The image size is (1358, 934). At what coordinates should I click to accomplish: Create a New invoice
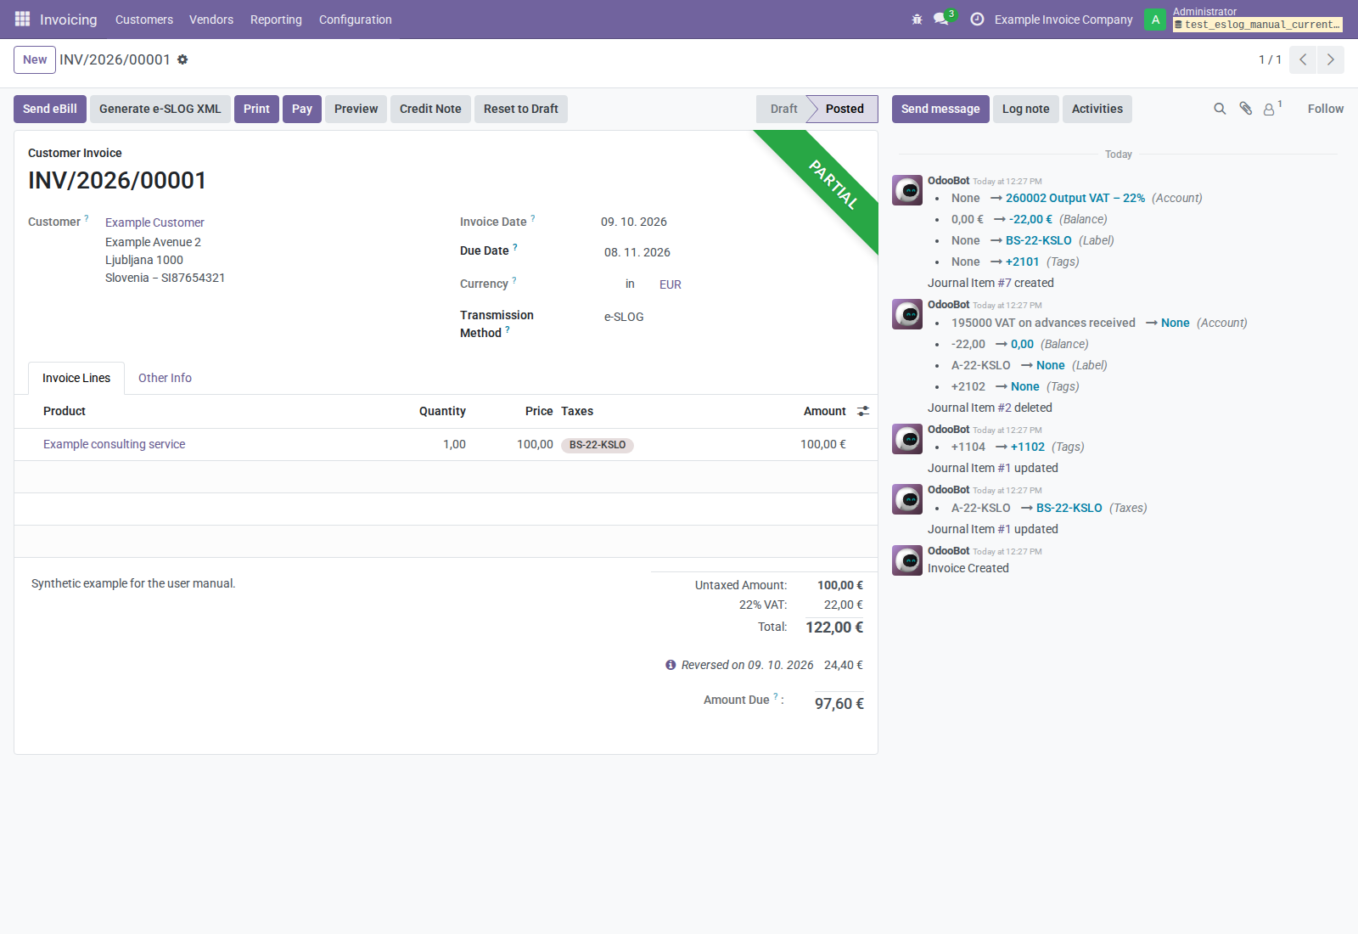[x=35, y=59]
